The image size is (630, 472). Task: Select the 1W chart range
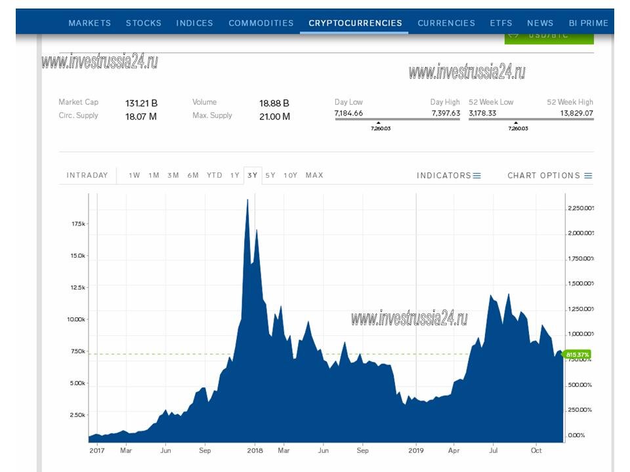135,176
